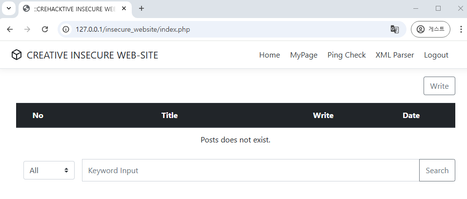Click the address bar URL

click(x=133, y=29)
